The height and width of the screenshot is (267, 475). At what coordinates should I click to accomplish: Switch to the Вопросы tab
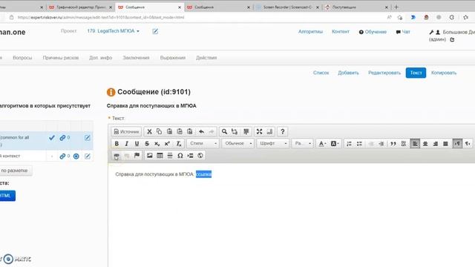click(22, 58)
